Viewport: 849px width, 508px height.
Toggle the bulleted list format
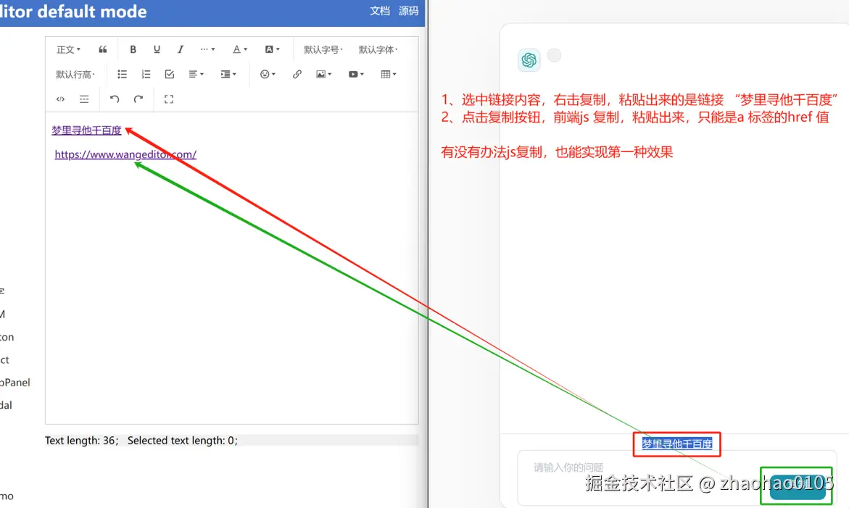[121, 74]
